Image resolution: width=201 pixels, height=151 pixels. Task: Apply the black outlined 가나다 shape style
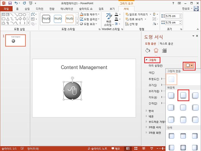tap(46, 19)
